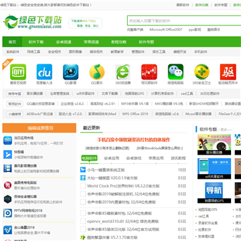The width and height of the screenshot is (241, 241).
Task: Click the QQ影音 player icon
Action: coord(70,72)
